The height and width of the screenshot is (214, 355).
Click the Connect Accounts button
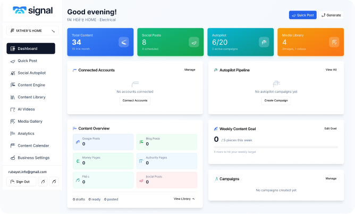(x=135, y=100)
